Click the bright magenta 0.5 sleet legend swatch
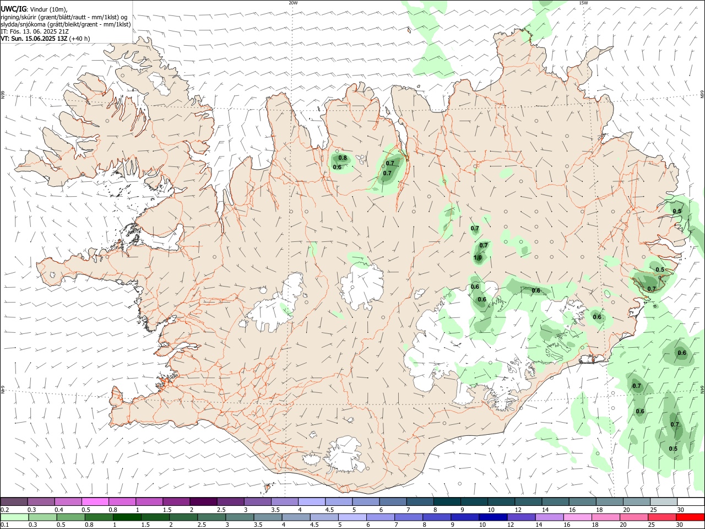 pos(95,501)
